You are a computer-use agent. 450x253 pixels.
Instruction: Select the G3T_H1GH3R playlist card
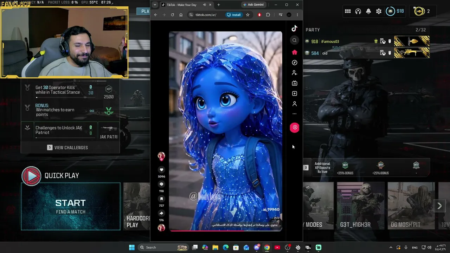[x=360, y=206]
